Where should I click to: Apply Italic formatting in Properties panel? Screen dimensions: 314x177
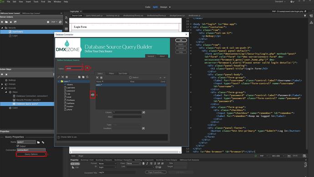click(147, 164)
